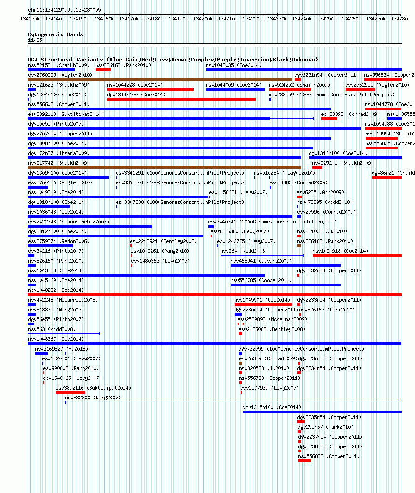The height and width of the screenshot is (493, 415).
Task: Select the esv1577939 (Levy2007) label
Action: click(x=270, y=388)
